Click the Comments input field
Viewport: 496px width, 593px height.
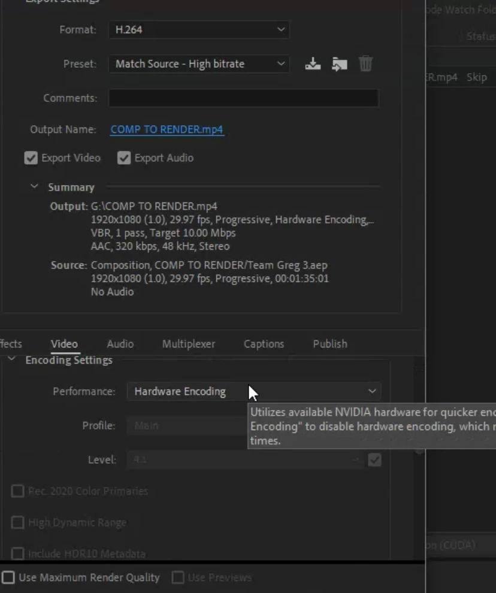(244, 98)
